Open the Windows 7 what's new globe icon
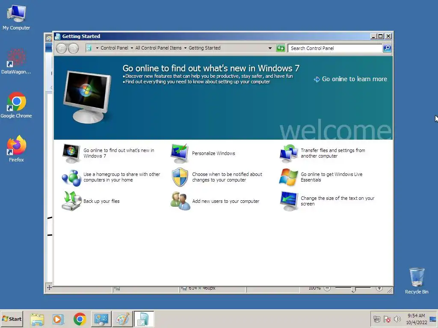 [x=71, y=153]
